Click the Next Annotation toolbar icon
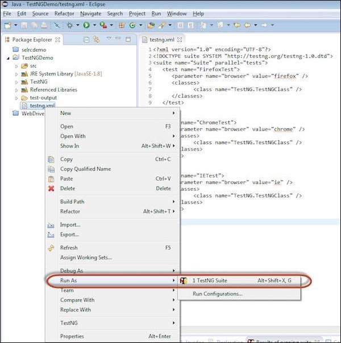Screen dimensions: 341x343 (x=203, y=25)
